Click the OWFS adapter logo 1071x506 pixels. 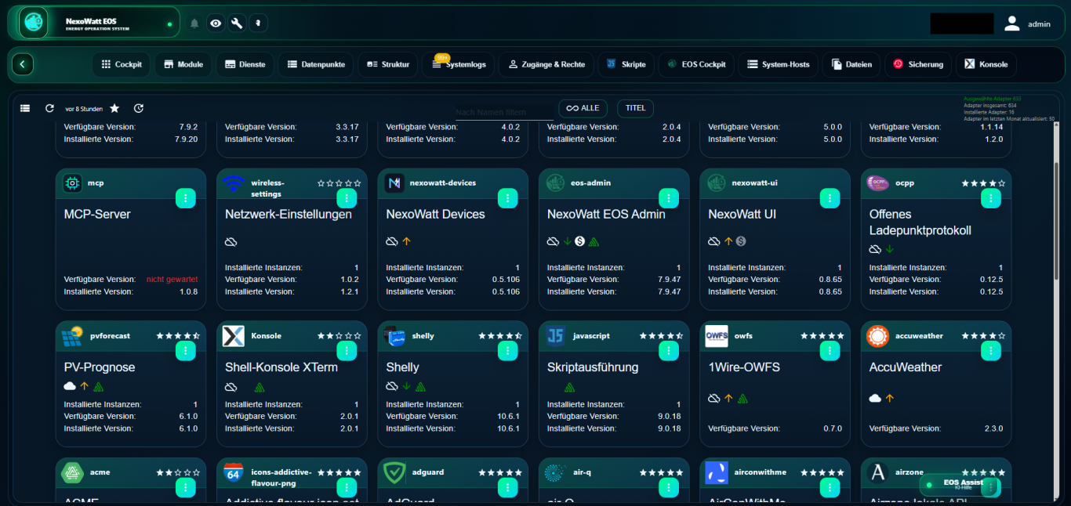717,336
